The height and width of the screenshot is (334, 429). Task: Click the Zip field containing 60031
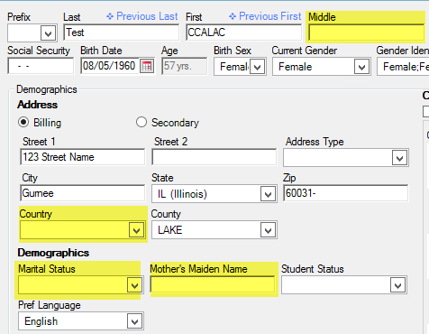[x=345, y=193]
